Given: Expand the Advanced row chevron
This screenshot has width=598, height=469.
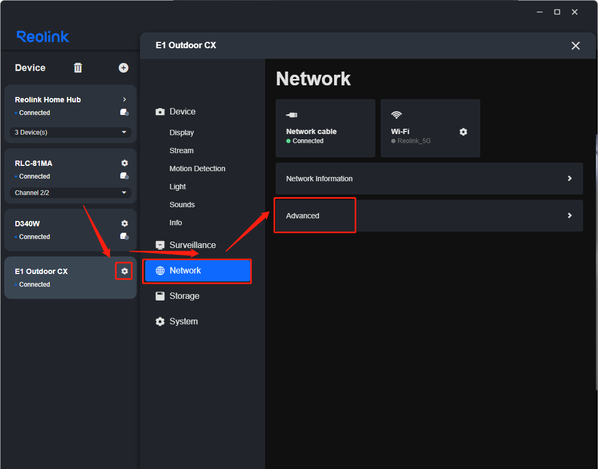Looking at the screenshot, I should coord(570,216).
